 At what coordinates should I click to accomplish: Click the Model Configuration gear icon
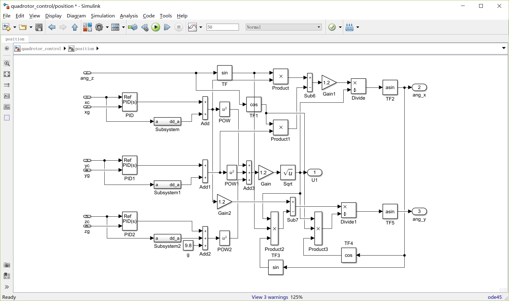tap(99, 27)
